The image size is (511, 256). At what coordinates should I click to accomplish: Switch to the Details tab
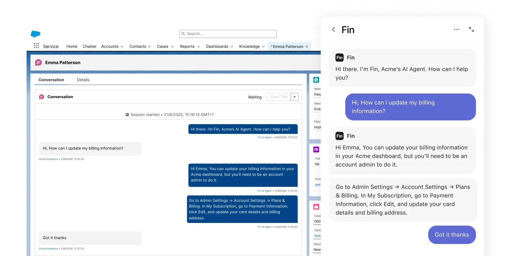click(83, 80)
